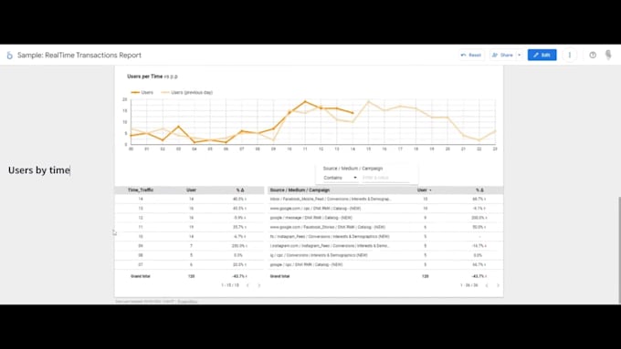
Task: Sort the left table by User column
Action: 191,190
